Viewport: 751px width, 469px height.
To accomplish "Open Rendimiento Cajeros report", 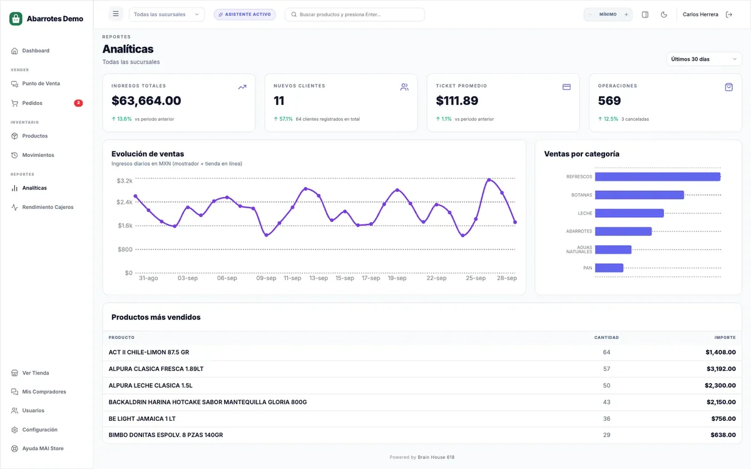I will tap(47, 207).
